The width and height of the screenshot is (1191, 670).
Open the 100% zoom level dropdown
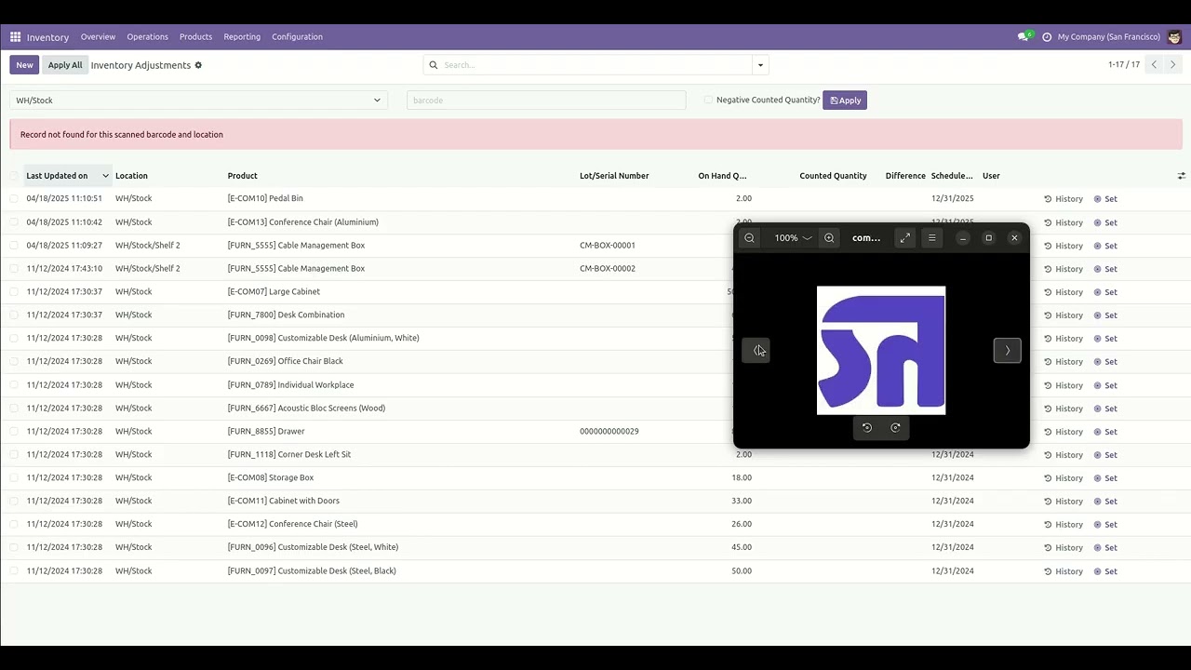[x=793, y=238]
